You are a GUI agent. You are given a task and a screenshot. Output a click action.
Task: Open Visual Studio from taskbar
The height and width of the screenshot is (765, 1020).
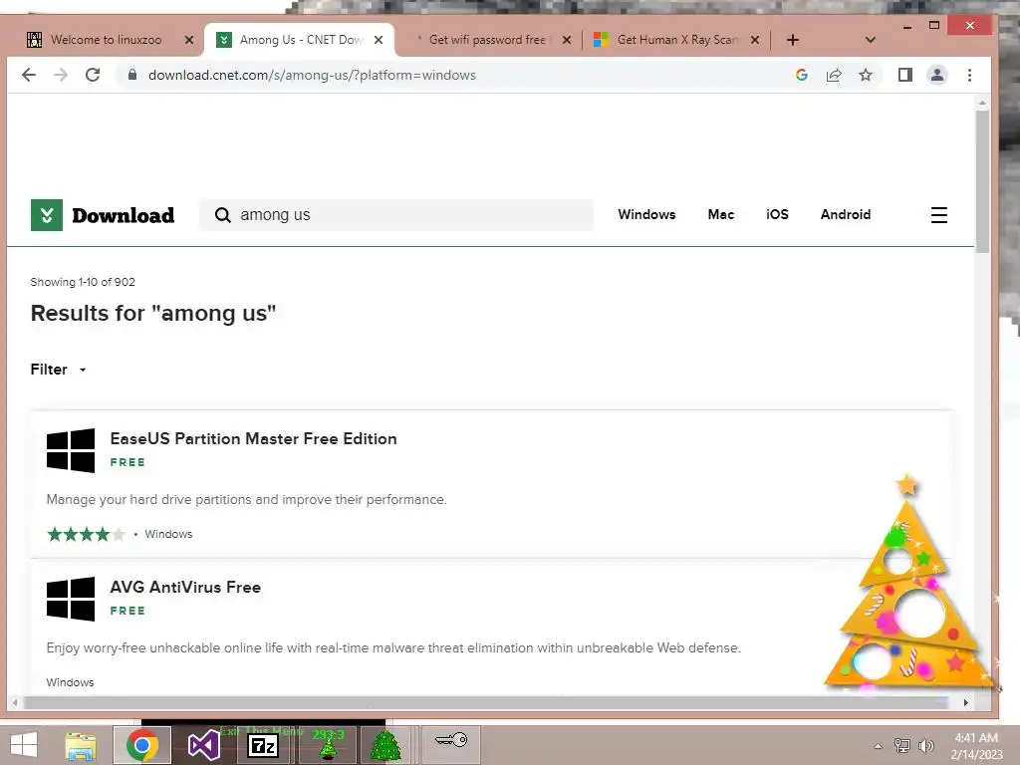203,745
